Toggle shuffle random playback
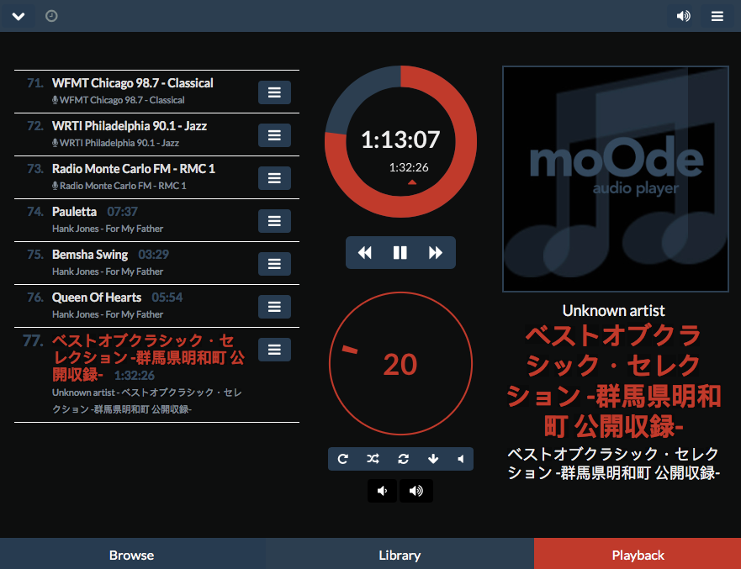The image size is (741, 569). coord(373,459)
